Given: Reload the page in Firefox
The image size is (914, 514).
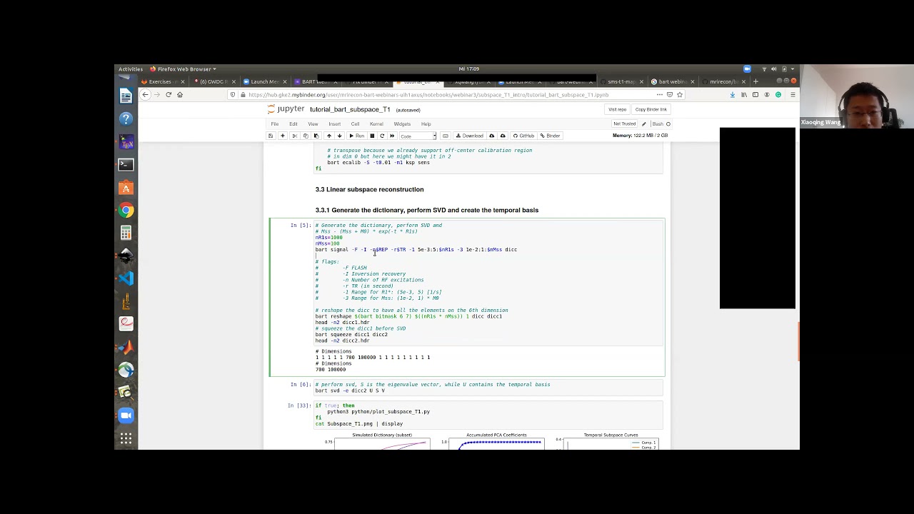Looking at the screenshot, I should click(169, 94).
